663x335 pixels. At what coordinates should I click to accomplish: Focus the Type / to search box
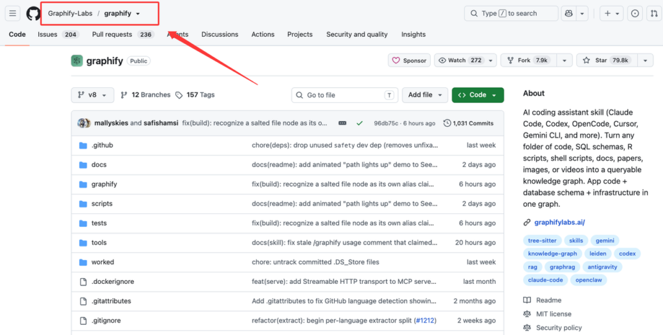pyautogui.click(x=511, y=14)
